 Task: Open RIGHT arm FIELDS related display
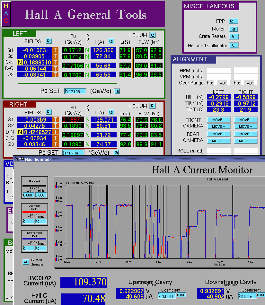pos(49,112)
